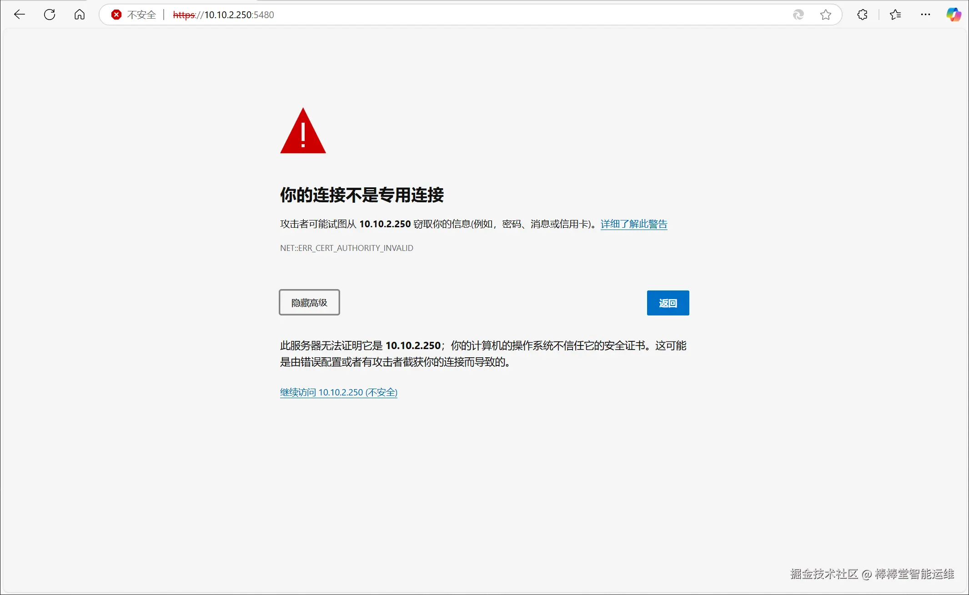Click the red warning triangle graphic
The height and width of the screenshot is (595, 969).
click(x=303, y=132)
